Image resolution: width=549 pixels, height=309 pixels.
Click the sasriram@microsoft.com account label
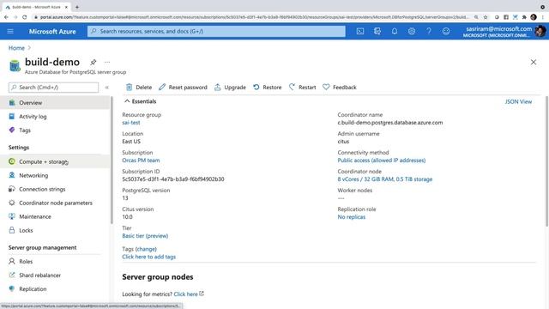[498, 28]
